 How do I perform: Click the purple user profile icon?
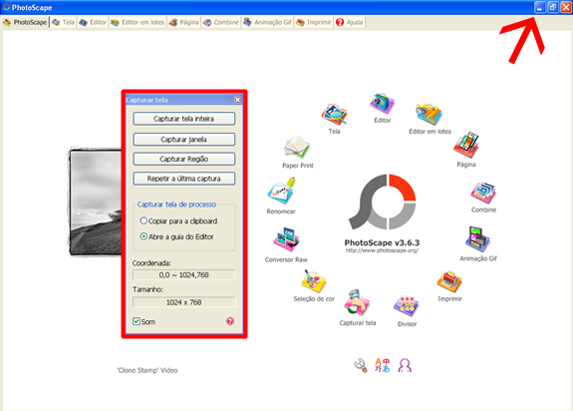click(405, 365)
